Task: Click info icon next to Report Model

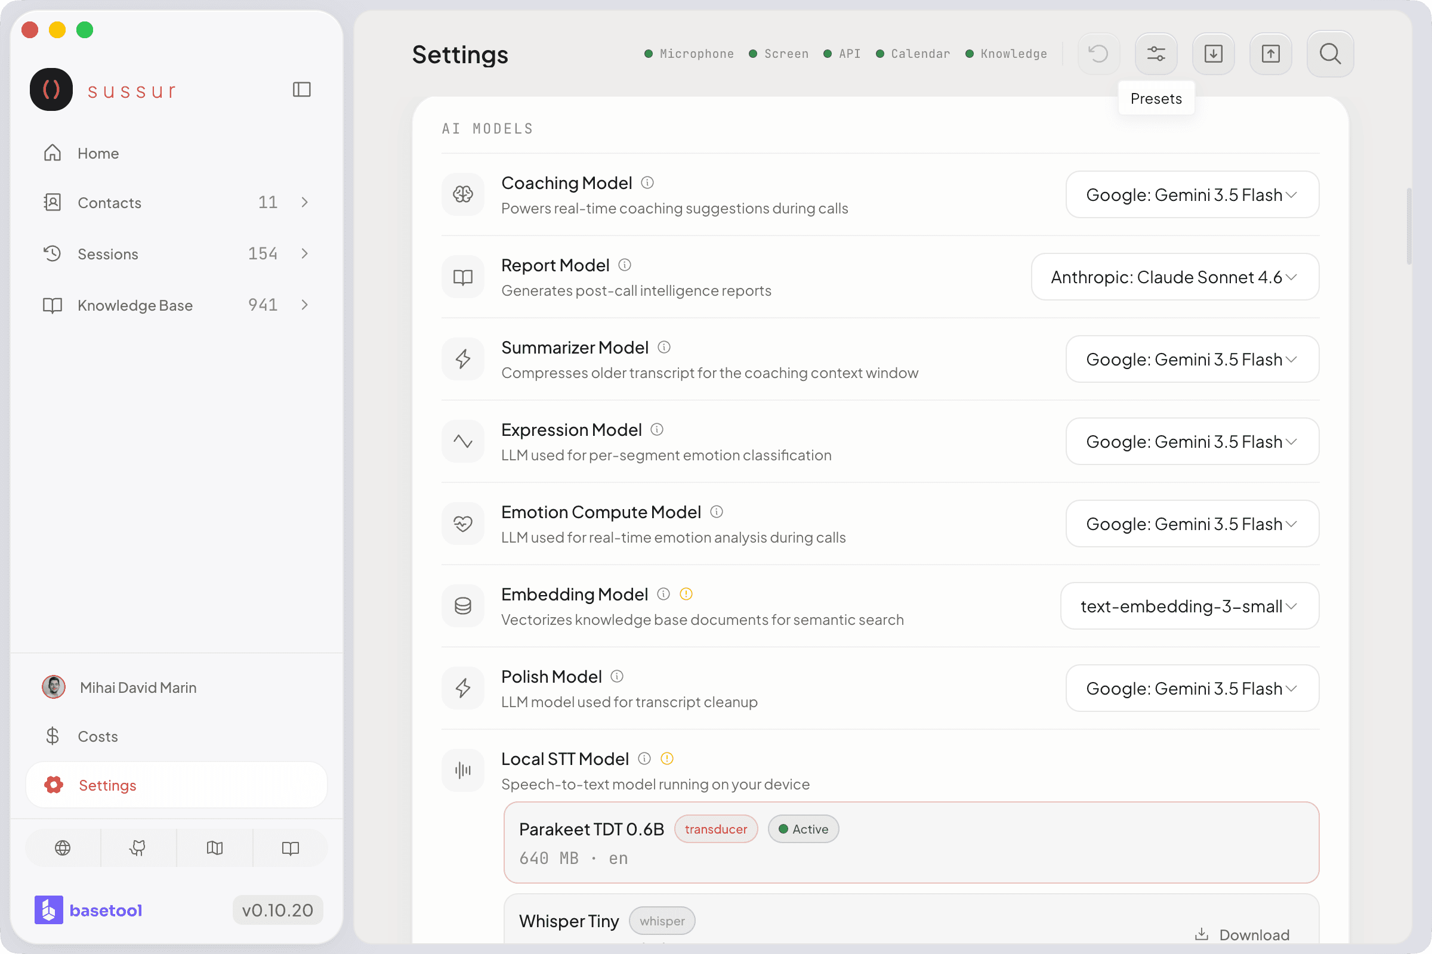Action: pos(625,265)
